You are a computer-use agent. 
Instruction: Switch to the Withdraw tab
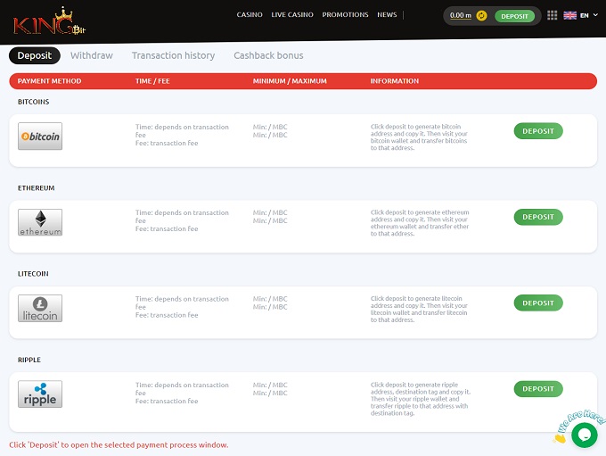coord(92,55)
